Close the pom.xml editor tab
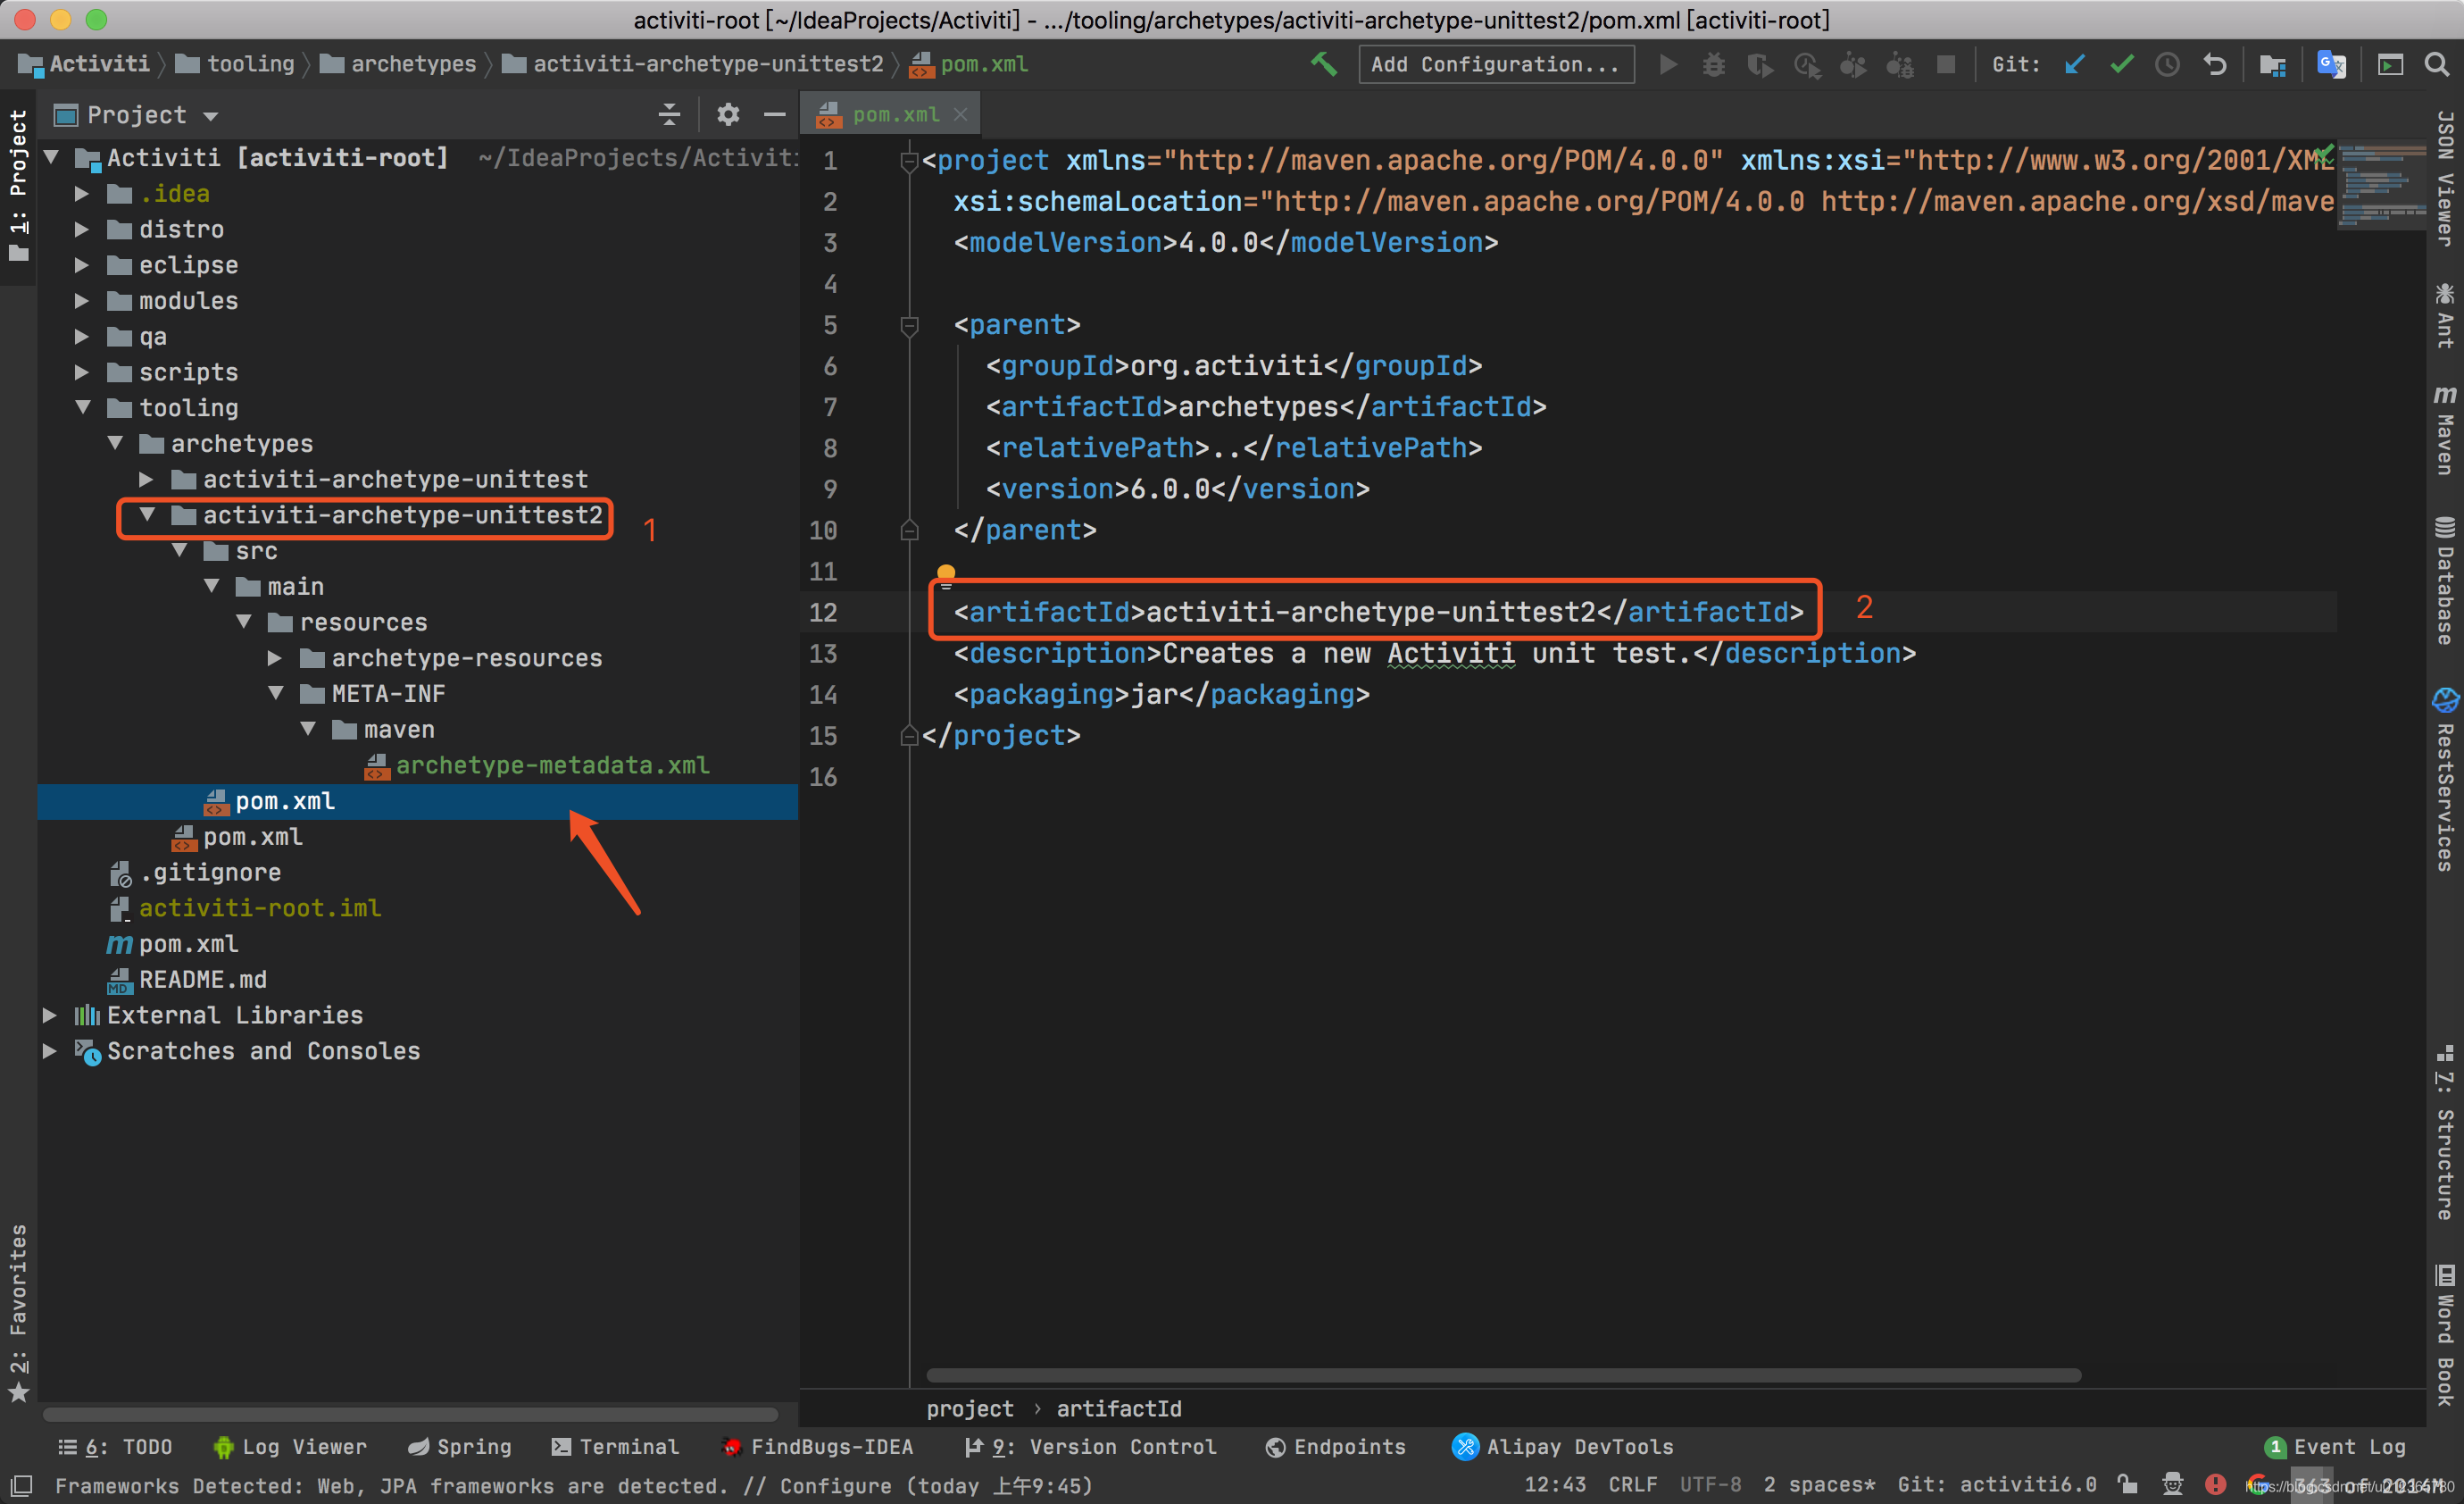2464x1504 pixels. [x=960, y=115]
